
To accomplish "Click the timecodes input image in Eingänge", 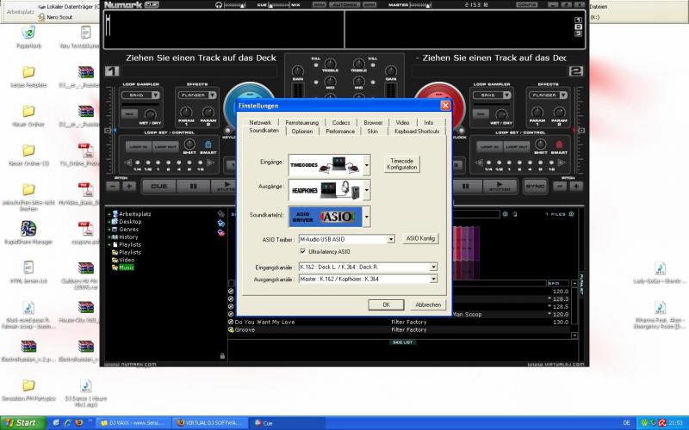I will [325, 163].
